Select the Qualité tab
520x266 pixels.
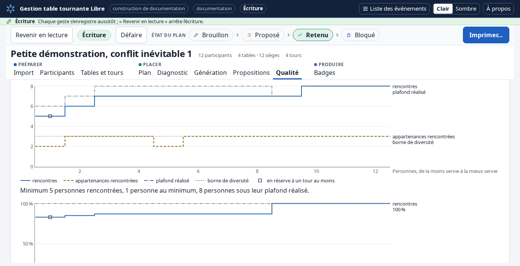click(287, 73)
